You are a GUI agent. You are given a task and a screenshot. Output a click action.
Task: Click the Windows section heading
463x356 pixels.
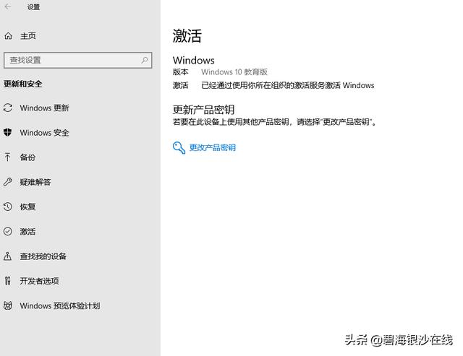point(194,60)
